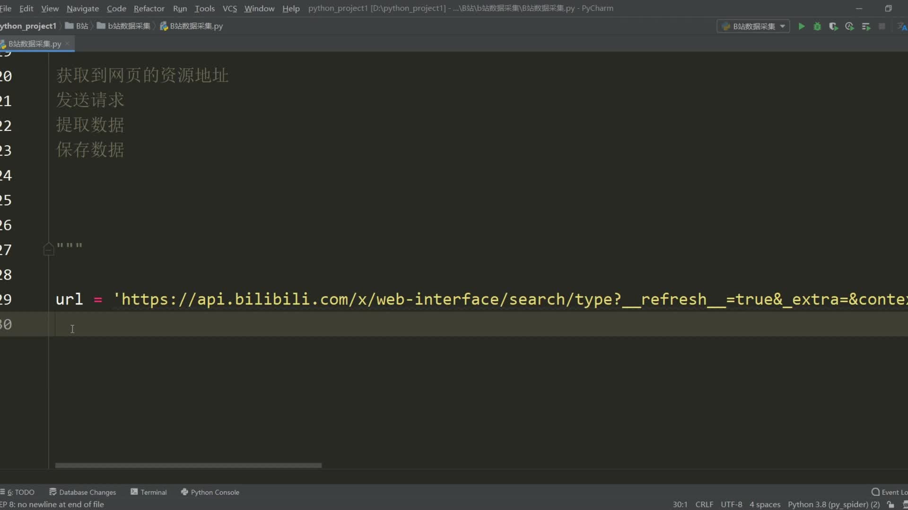The height and width of the screenshot is (510, 908).
Task: Run the B站数据采集 configuration
Action: tap(802, 26)
